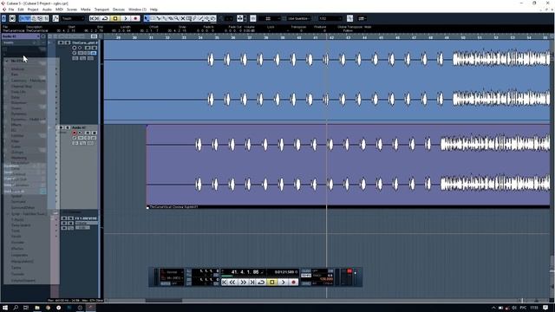Open File Explorer from taskbar
Viewport: 555px width, 312px height.
tap(37, 308)
